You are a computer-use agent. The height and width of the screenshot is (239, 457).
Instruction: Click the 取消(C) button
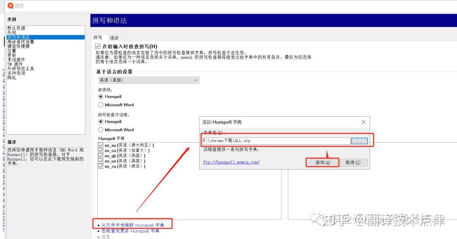coord(353,162)
